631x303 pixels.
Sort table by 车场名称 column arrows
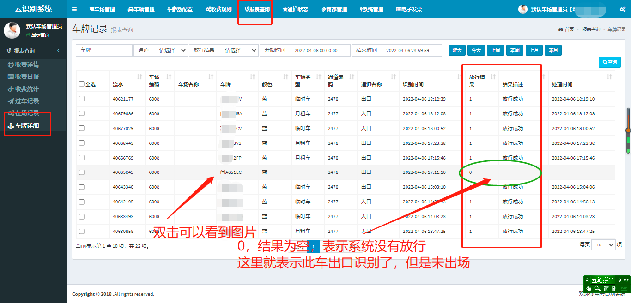[211, 77]
